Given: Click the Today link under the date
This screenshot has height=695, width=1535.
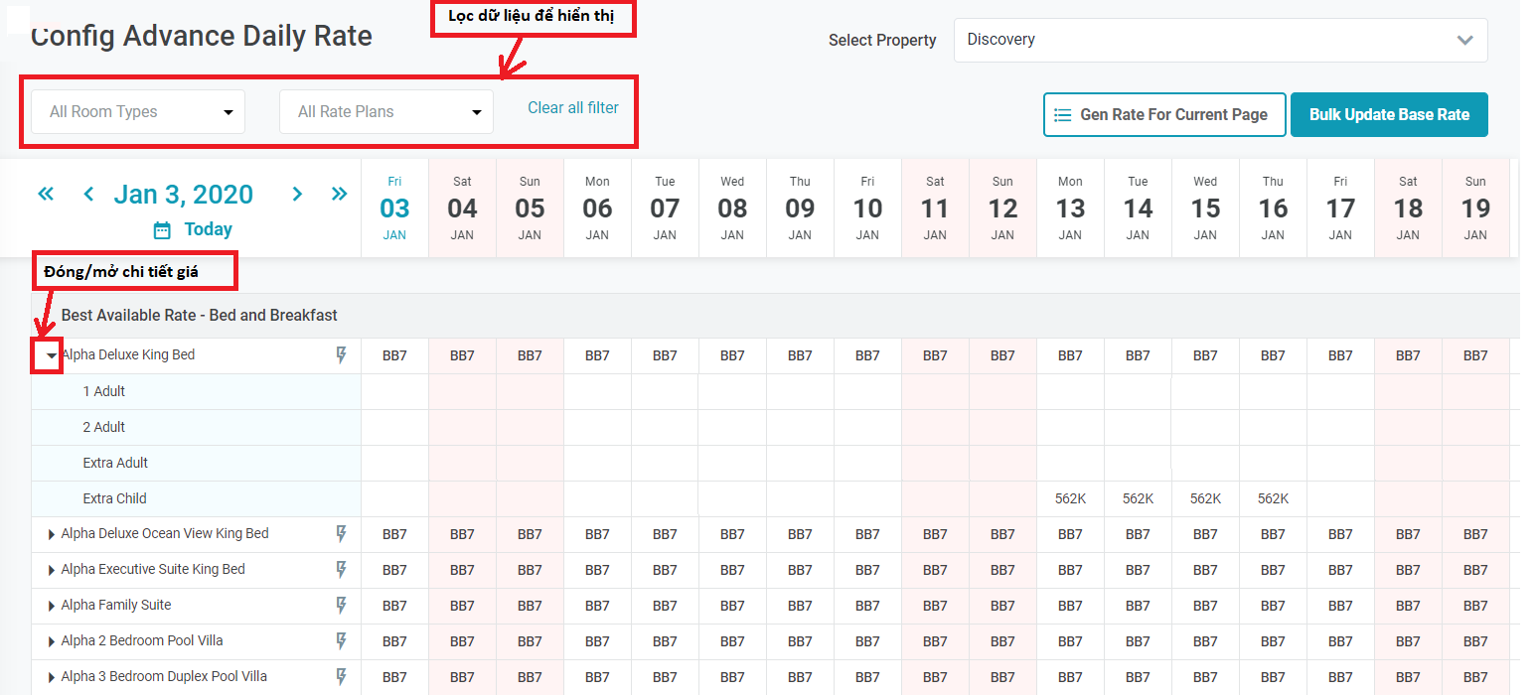Looking at the screenshot, I should click(208, 230).
